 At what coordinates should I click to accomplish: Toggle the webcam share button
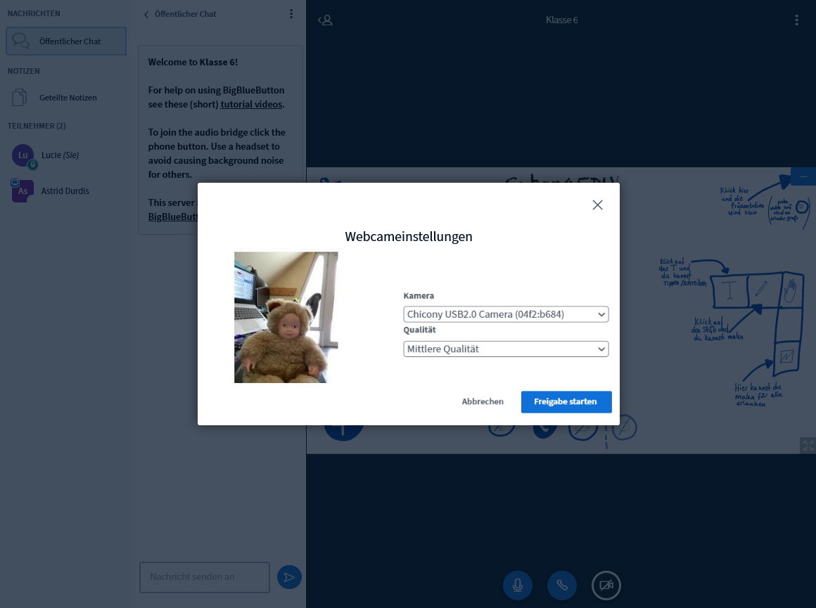606,585
